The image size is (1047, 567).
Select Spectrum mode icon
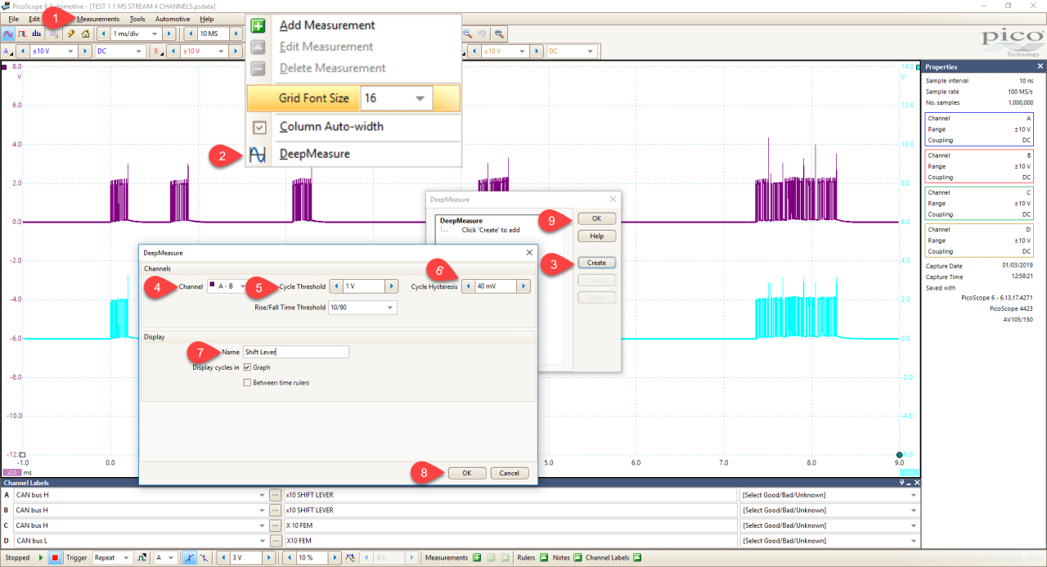(x=36, y=34)
